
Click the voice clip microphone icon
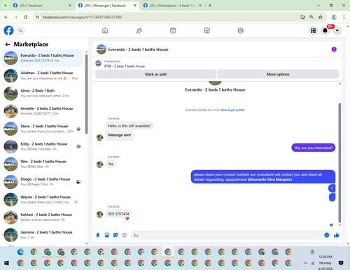pyautogui.click(x=98, y=235)
